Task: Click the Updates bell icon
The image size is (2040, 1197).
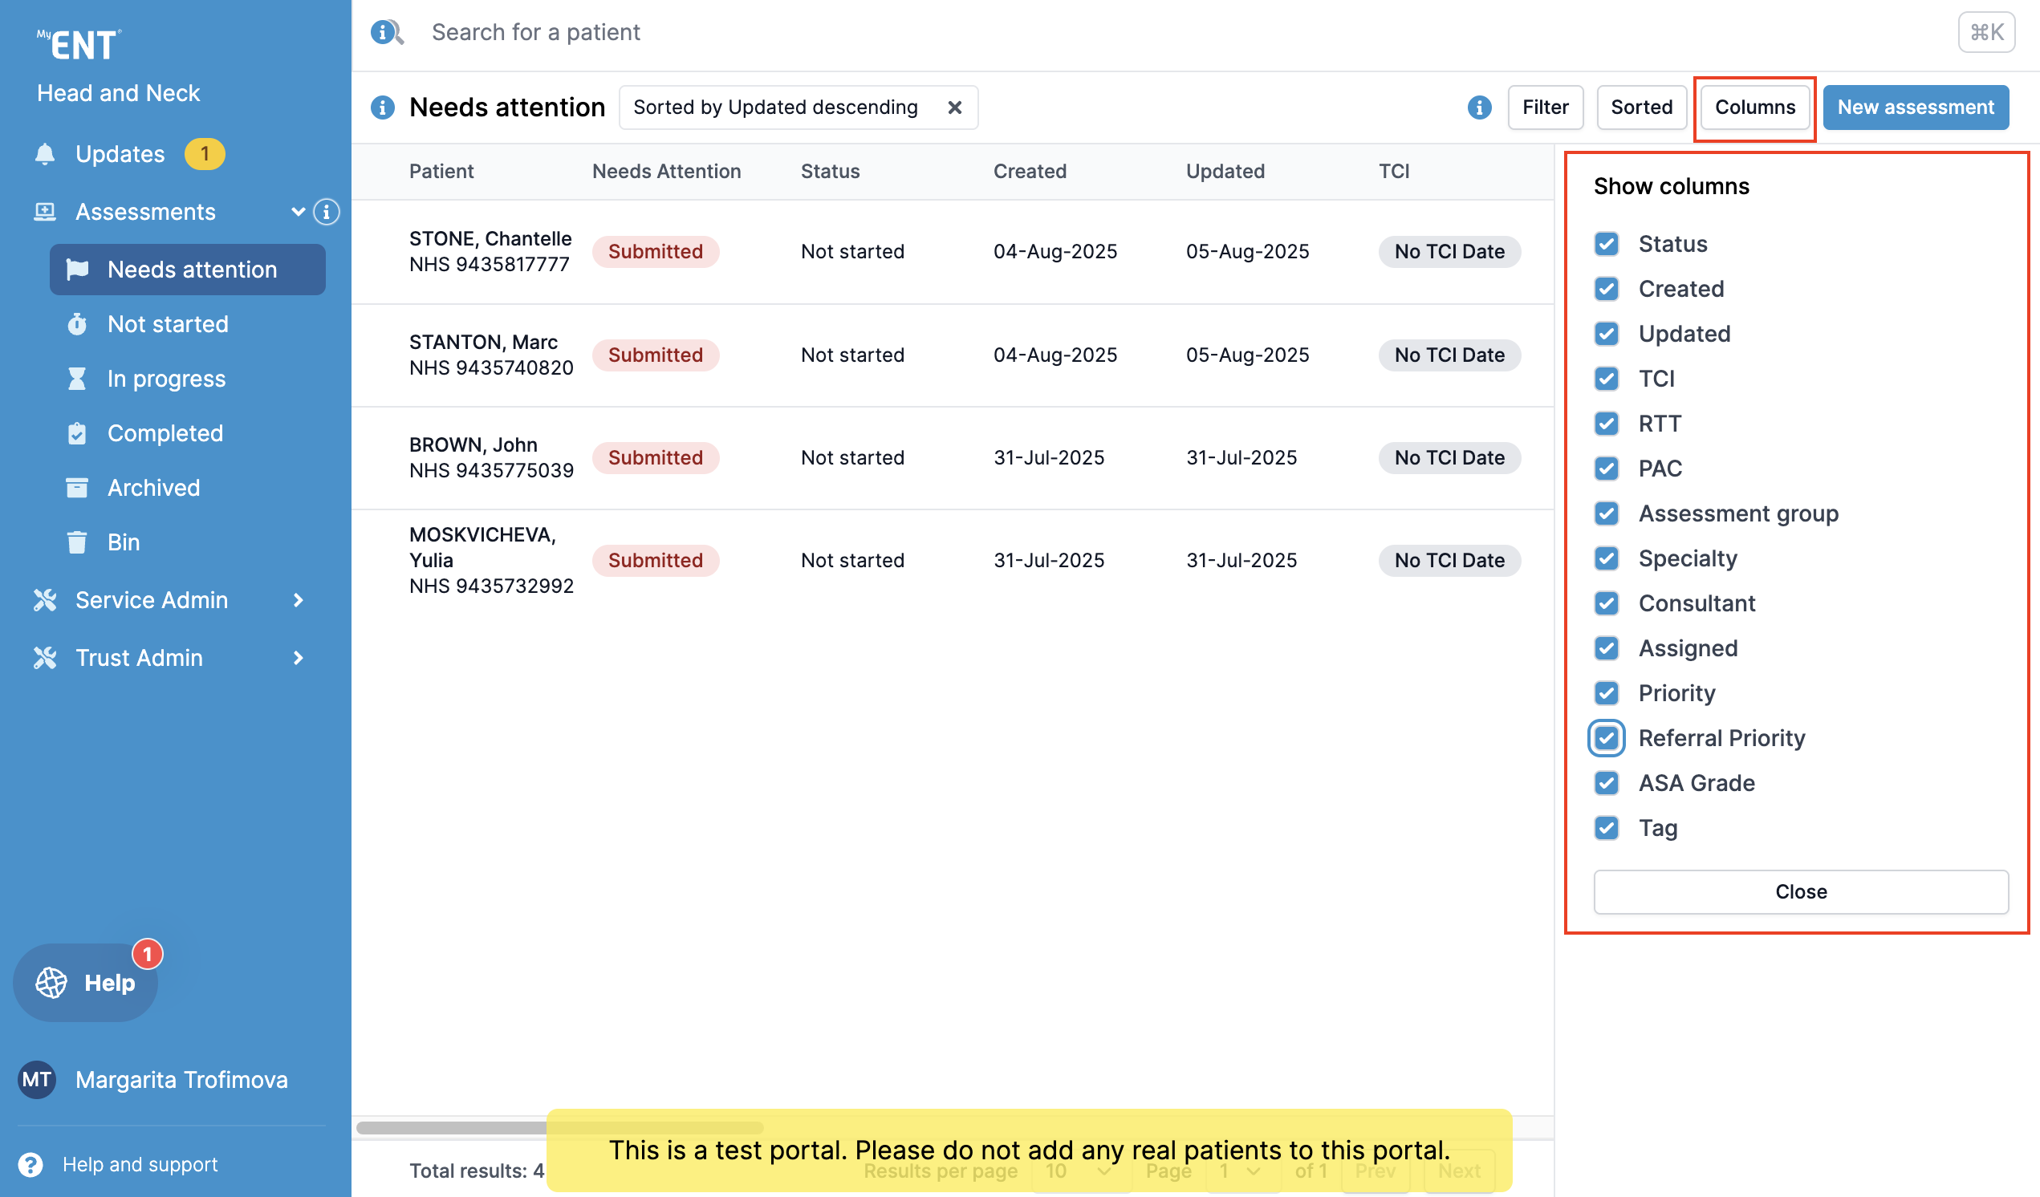Action: [x=45, y=154]
